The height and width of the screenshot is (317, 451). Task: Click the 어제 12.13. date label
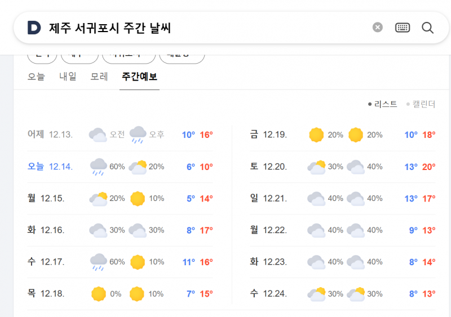[50, 135]
